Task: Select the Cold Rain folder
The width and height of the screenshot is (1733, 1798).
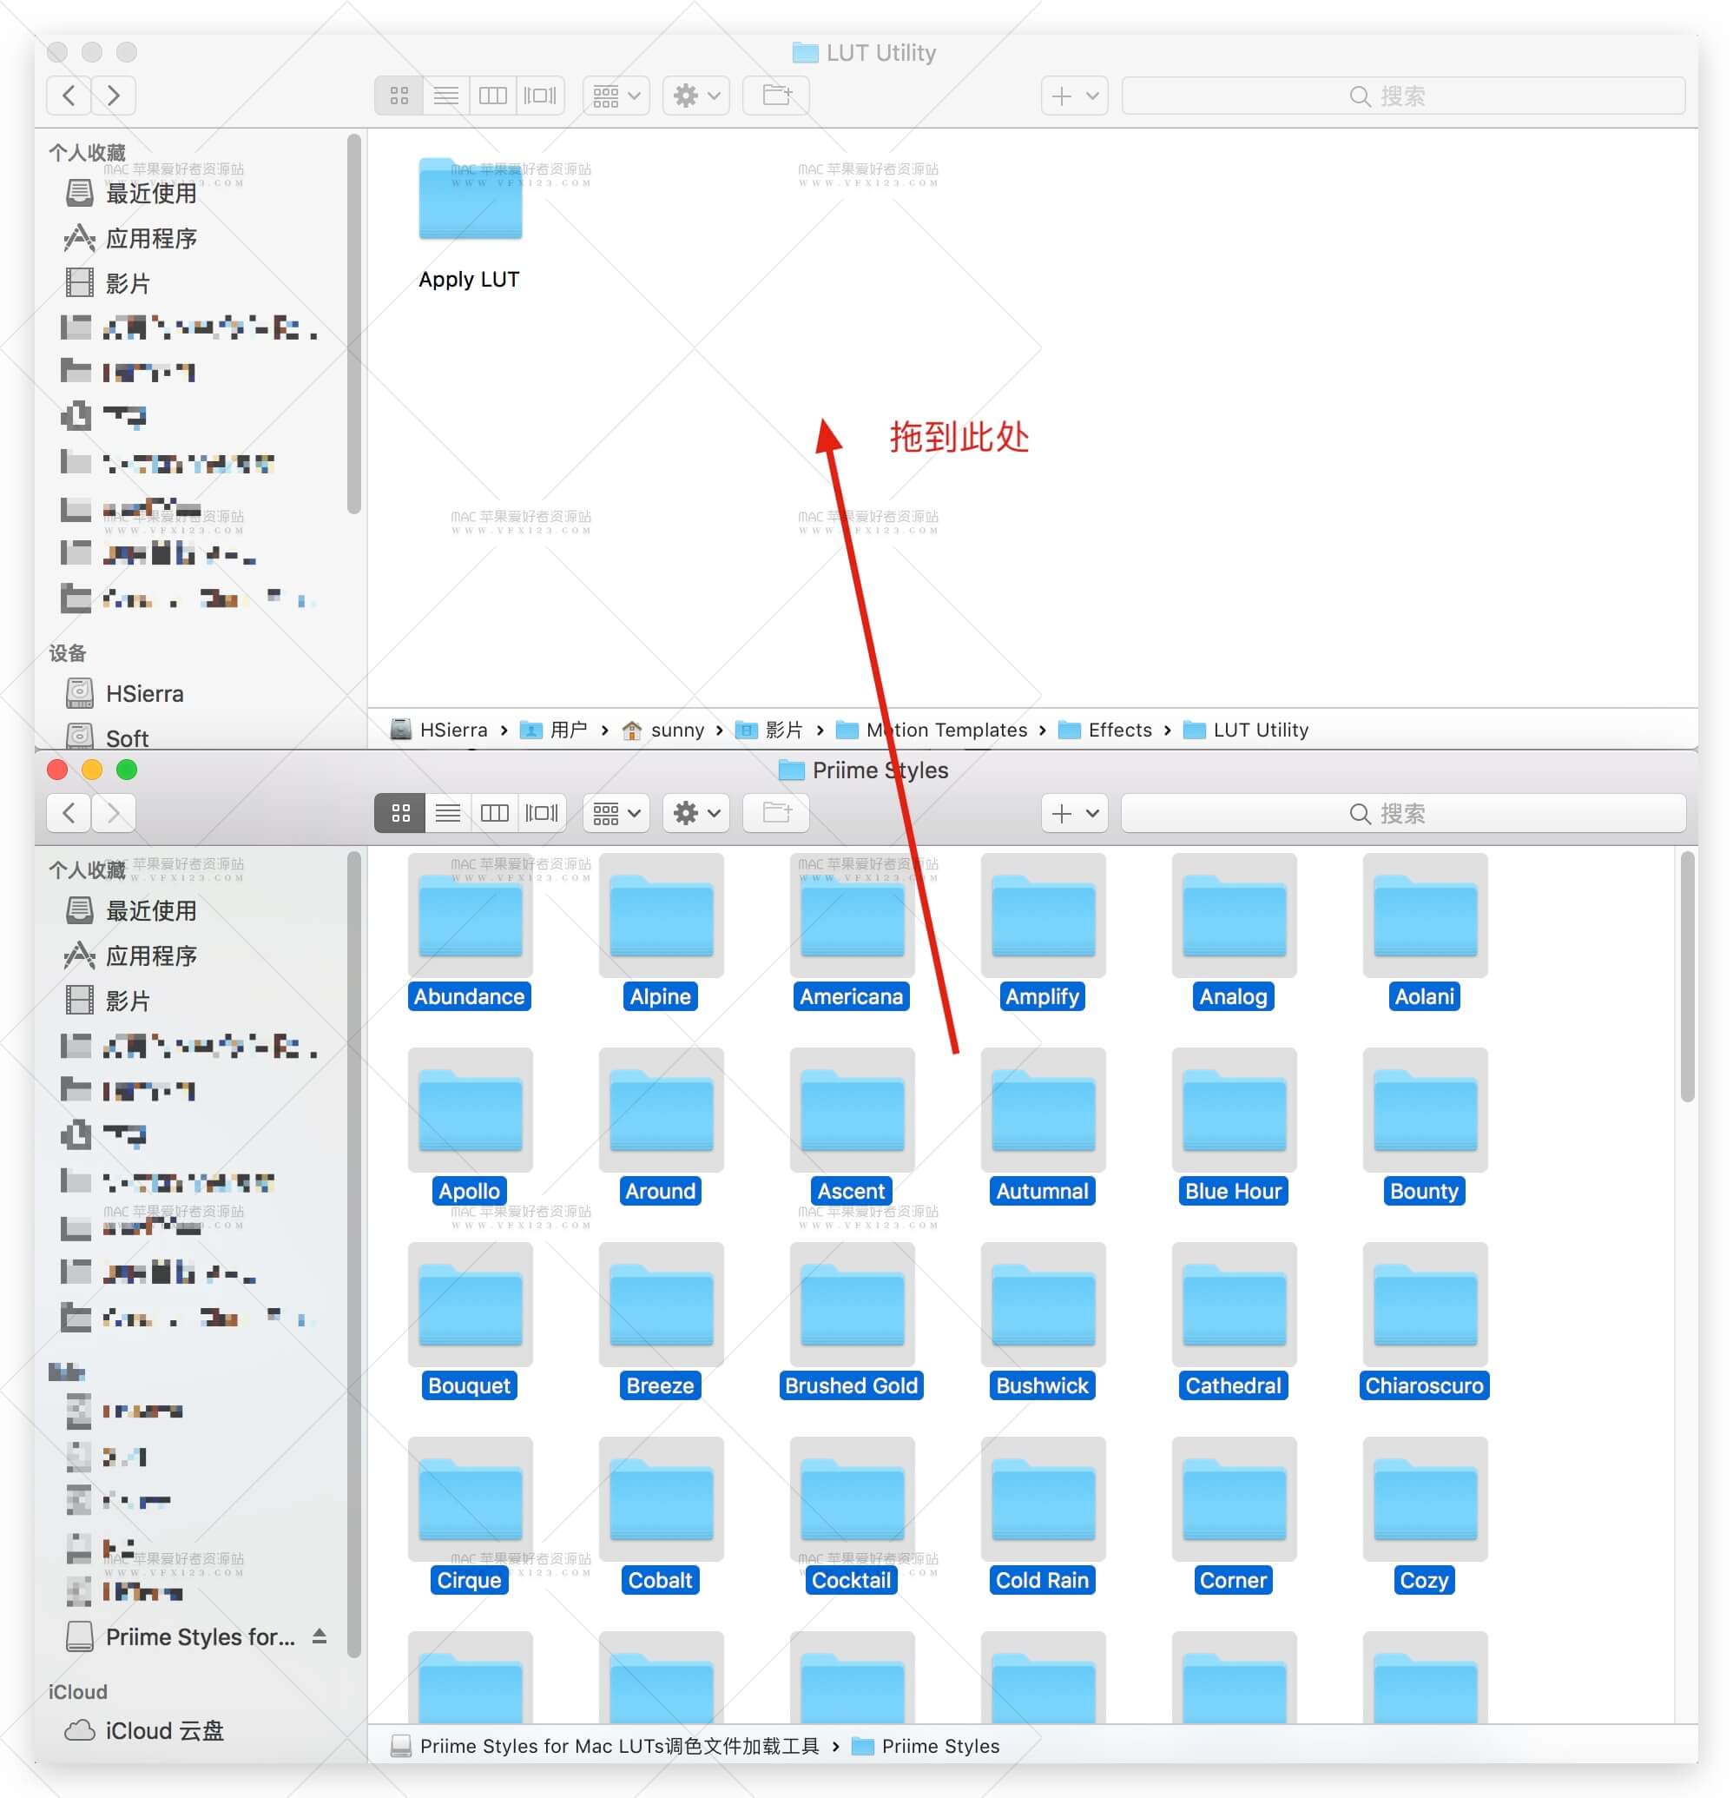Action: [1043, 1501]
